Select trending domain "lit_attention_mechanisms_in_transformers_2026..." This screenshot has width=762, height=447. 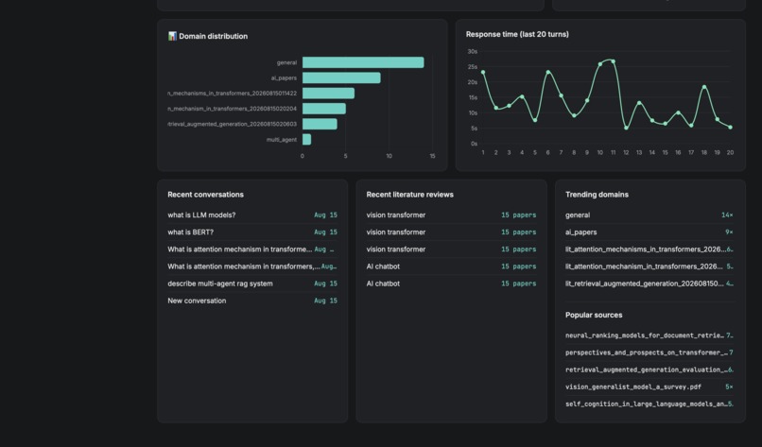[x=649, y=249]
